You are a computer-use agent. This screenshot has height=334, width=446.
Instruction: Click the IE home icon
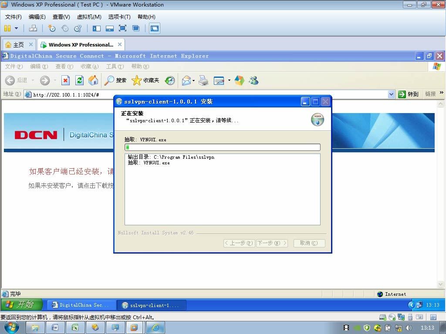point(93,80)
